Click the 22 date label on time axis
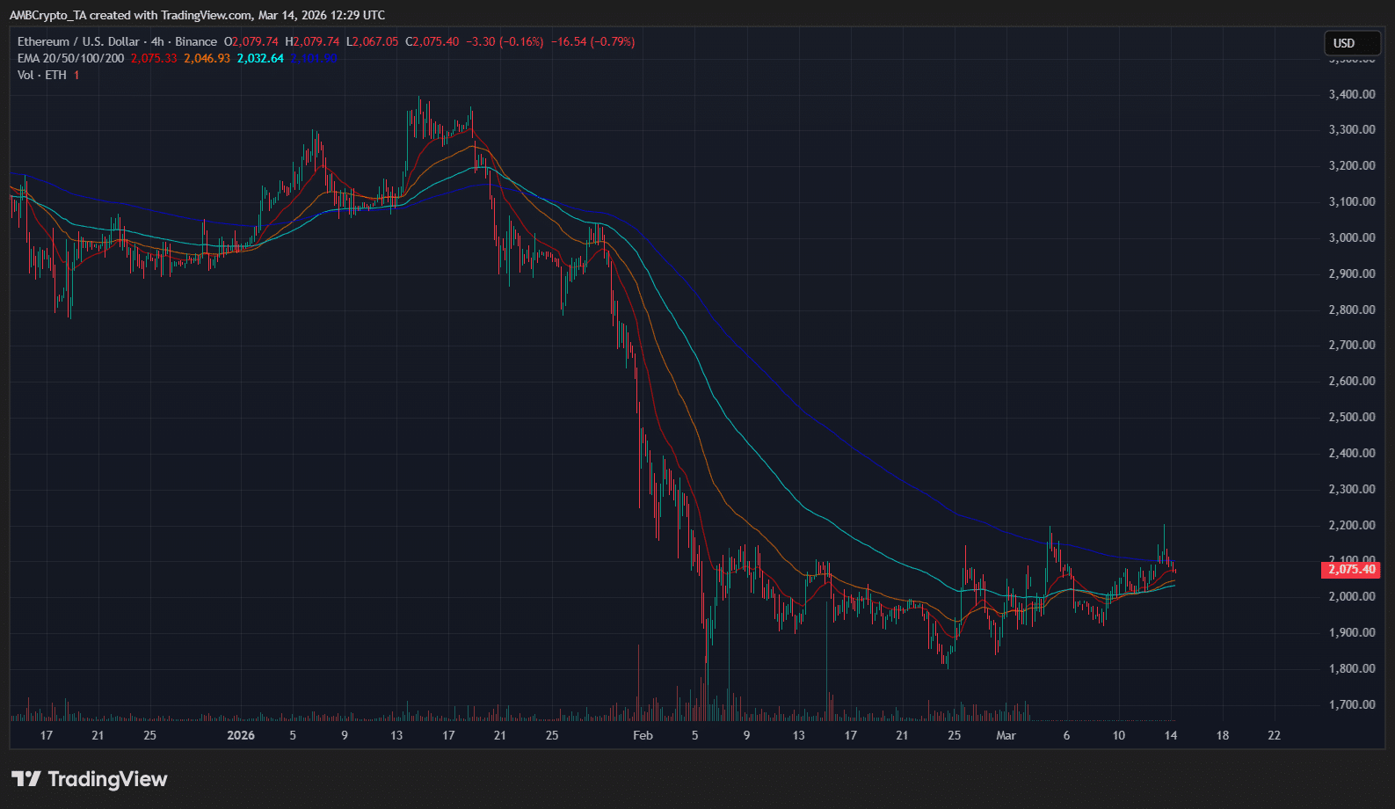The width and height of the screenshot is (1395, 809). (1274, 735)
